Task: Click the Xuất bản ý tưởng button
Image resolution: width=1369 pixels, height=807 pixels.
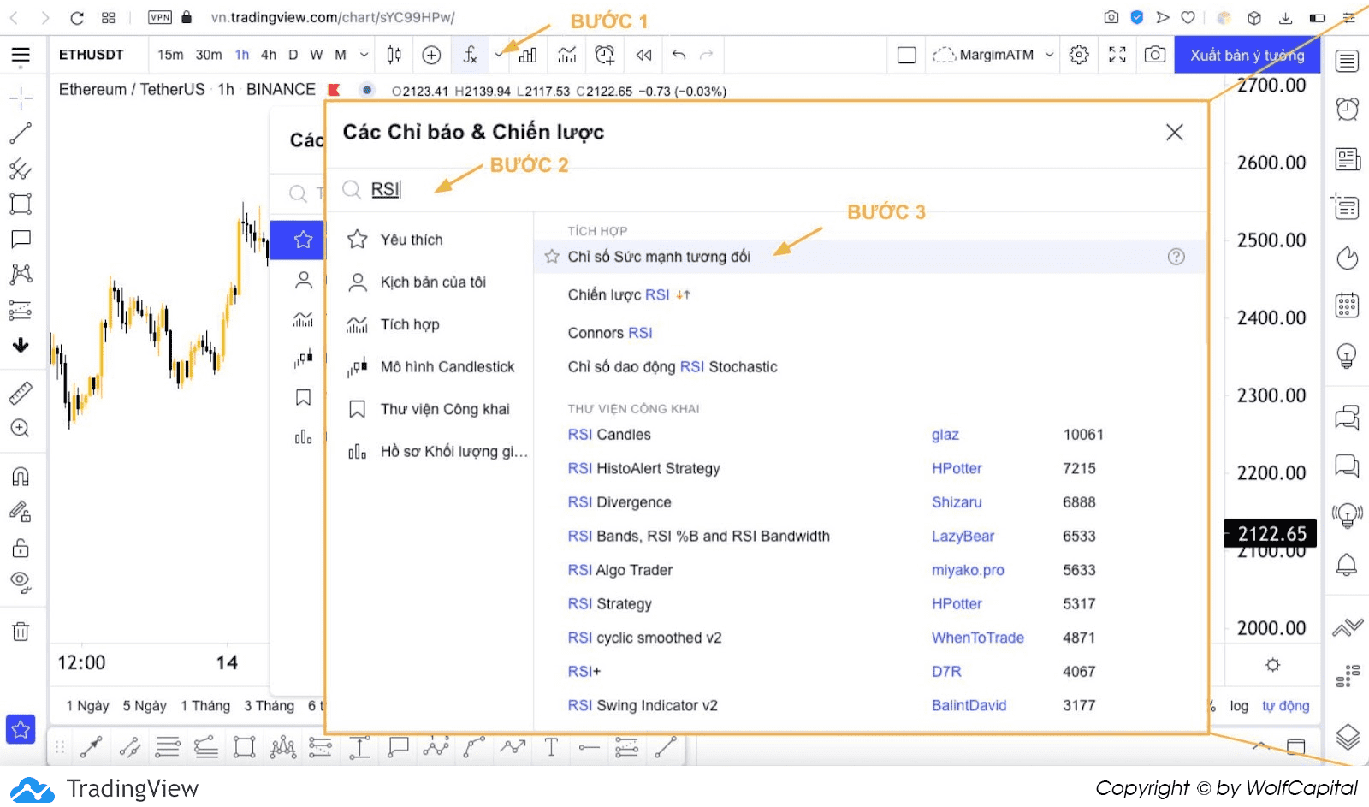Action: (1248, 55)
